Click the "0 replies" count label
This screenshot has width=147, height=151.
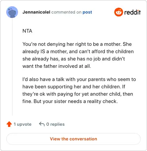tap(55, 124)
